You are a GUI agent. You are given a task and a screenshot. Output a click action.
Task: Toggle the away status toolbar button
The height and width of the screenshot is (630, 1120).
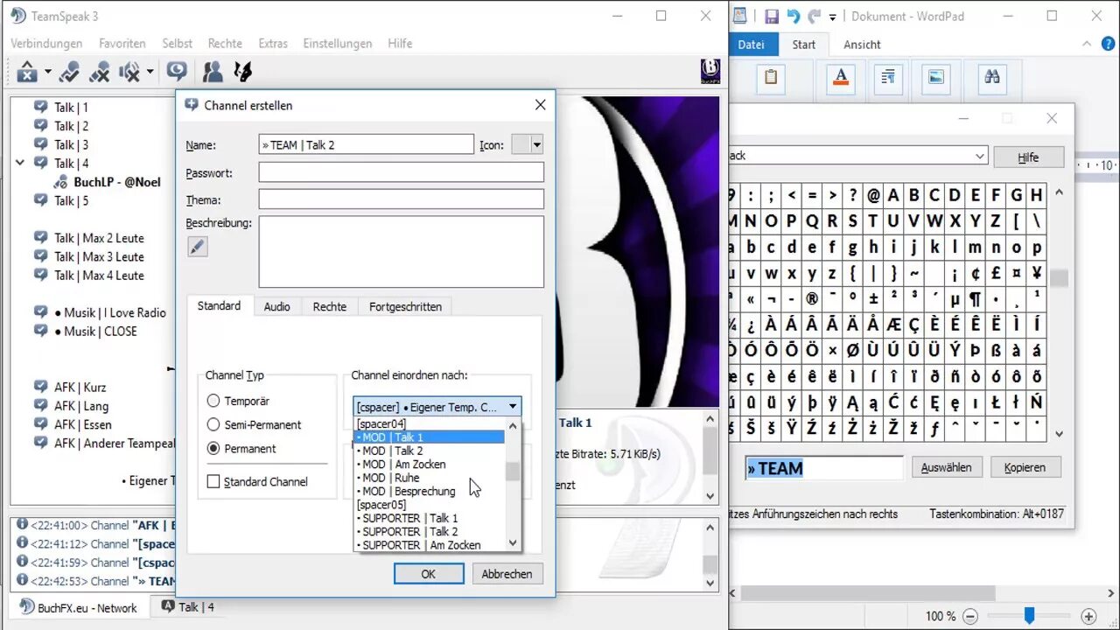pos(69,72)
